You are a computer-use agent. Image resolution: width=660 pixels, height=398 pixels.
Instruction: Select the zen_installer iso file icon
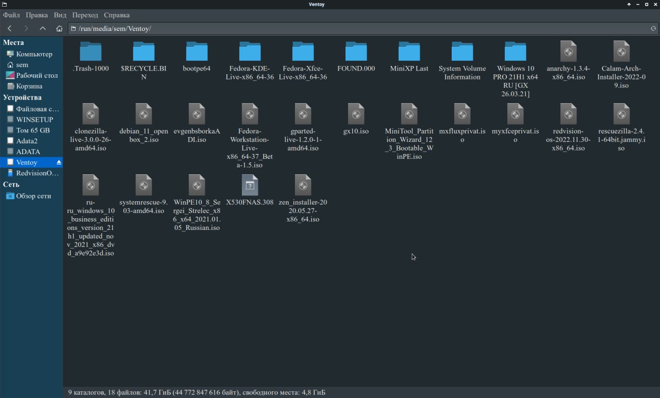point(303,185)
